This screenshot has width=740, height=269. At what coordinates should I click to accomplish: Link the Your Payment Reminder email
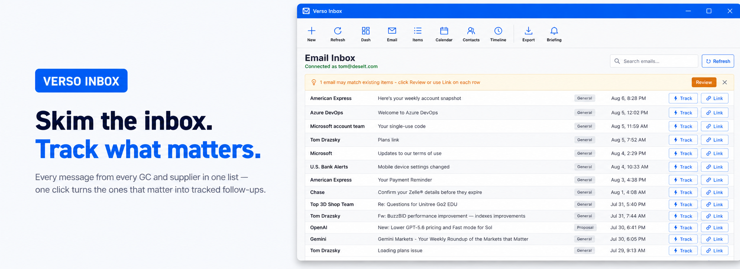[714, 180]
